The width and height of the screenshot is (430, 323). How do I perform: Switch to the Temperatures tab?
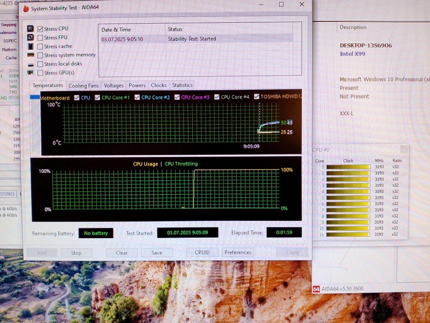click(x=48, y=85)
